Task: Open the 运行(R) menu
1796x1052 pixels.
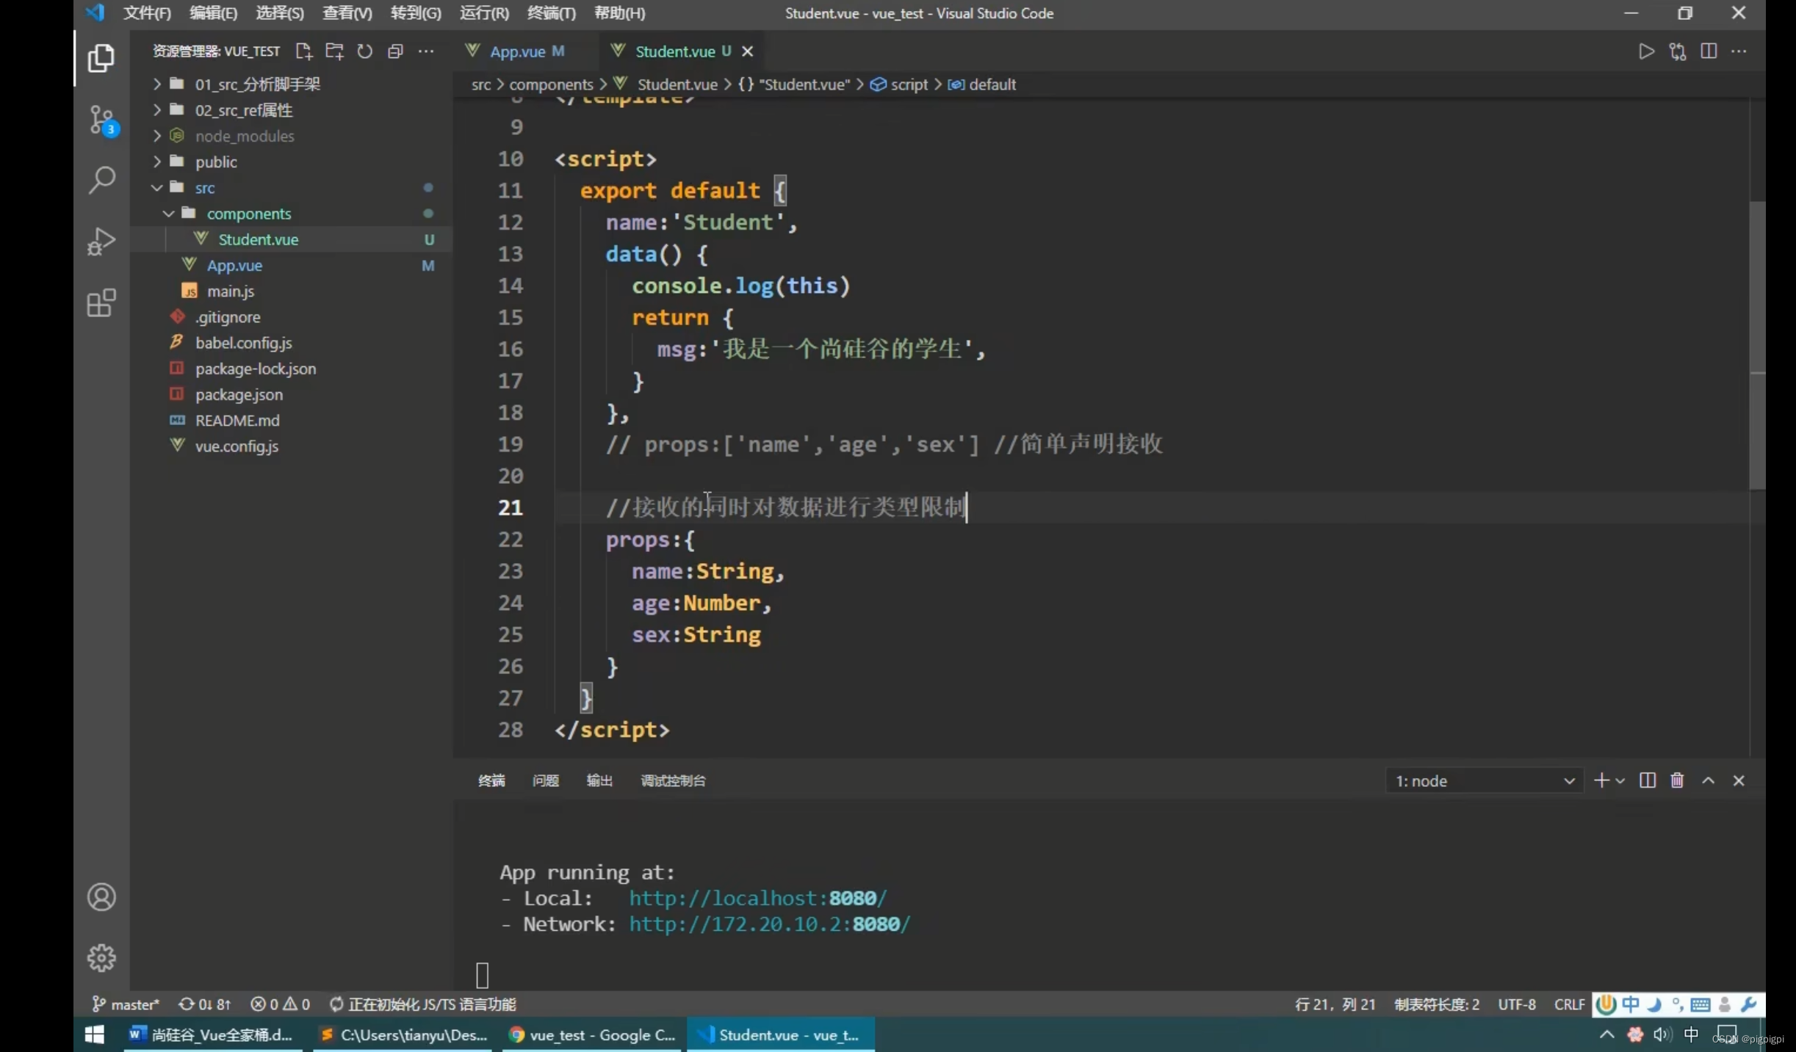Action: (484, 13)
